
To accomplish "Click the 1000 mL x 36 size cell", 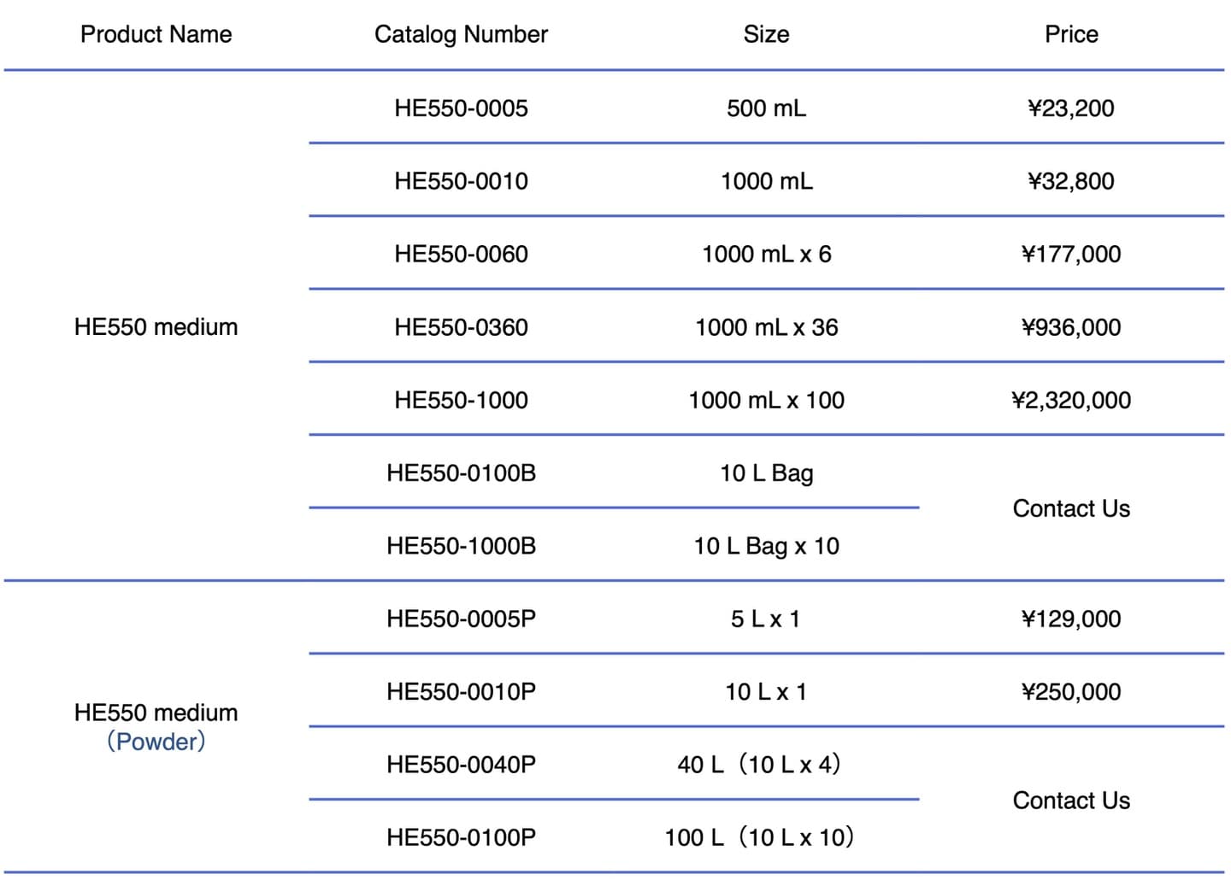I will pyautogui.click(x=766, y=327).
